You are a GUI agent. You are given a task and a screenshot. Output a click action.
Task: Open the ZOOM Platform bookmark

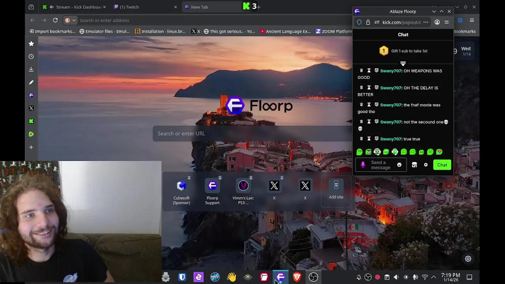(334, 31)
